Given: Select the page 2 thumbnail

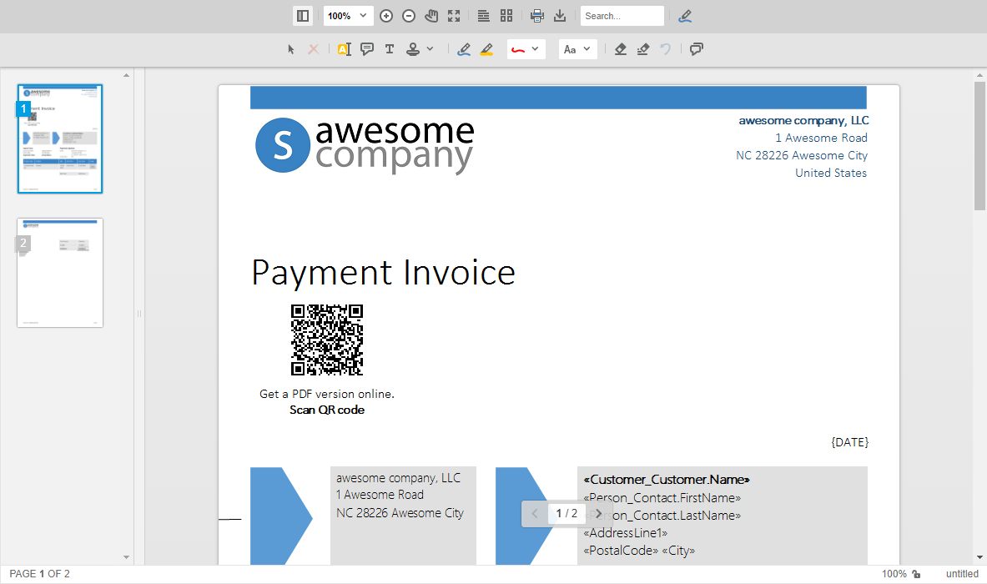Looking at the screenshot, I should point(60,273).
